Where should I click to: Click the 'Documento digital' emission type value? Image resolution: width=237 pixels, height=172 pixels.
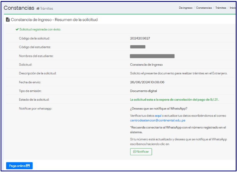(143, 91)
